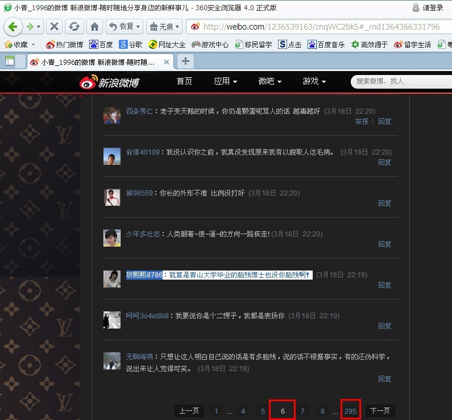Refresh the page with reload icon
The height and width of the screenshot is (420, 452).
[73, 26]
